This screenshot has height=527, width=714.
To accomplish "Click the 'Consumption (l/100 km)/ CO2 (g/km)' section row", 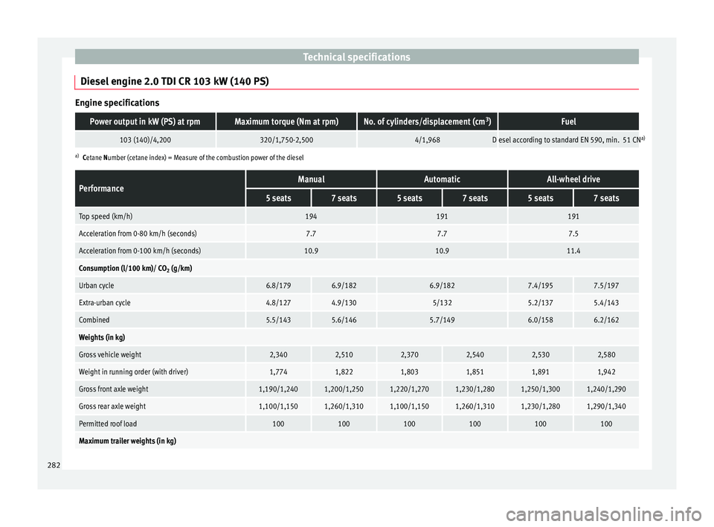I will (x=356, y=268).
